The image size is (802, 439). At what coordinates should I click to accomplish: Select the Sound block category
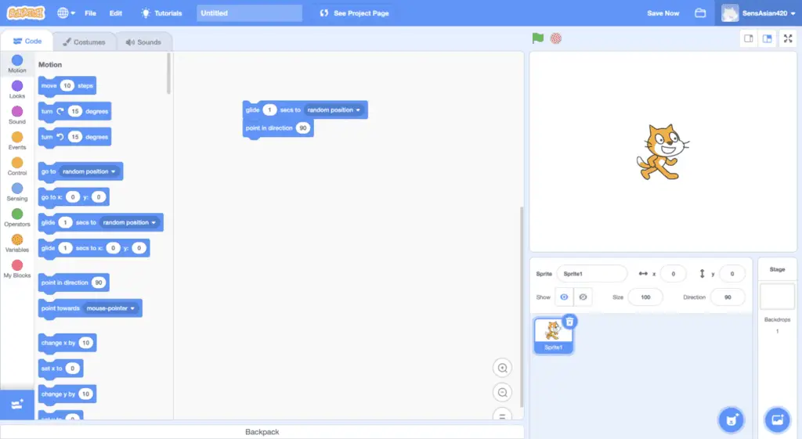17,115
